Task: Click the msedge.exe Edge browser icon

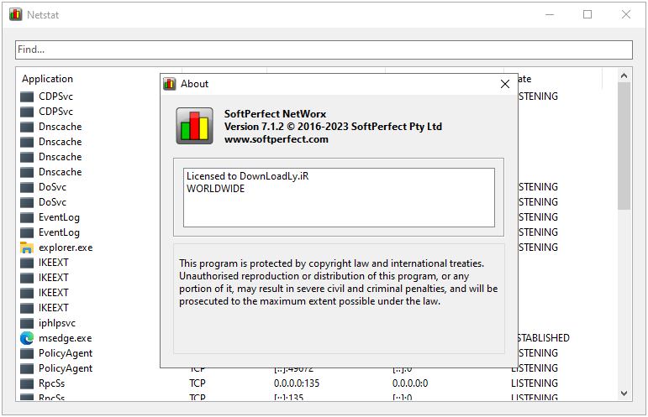Action: pyautogui.click(x=27, y=338)
